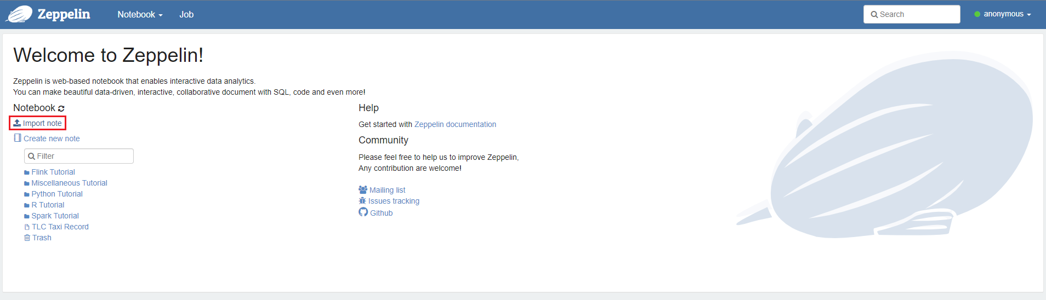1046x300 pixels.
Task: Open the Mailing list link
Action: (387, 190)
